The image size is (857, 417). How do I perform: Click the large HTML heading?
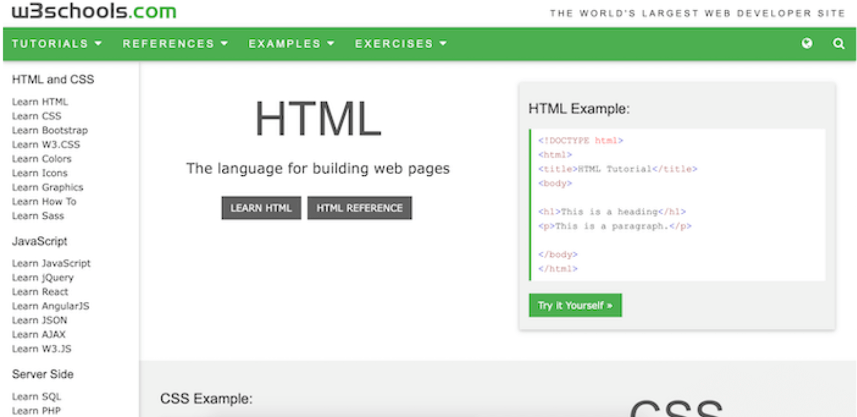[318, 118]
